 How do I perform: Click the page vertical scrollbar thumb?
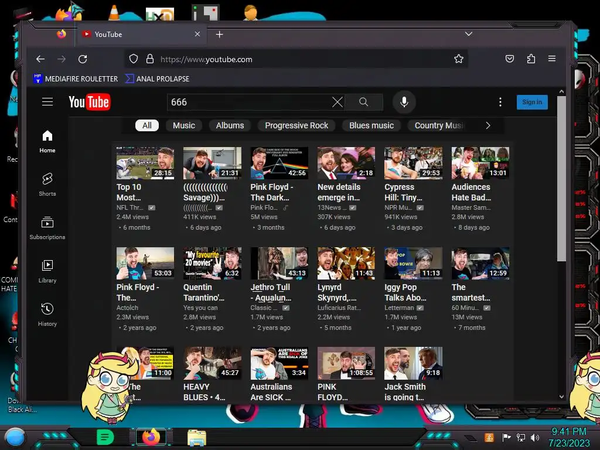coord(561,179)
